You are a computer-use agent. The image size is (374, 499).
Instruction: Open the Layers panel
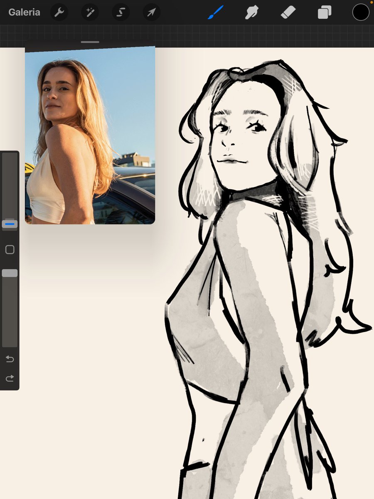[324, 12]
